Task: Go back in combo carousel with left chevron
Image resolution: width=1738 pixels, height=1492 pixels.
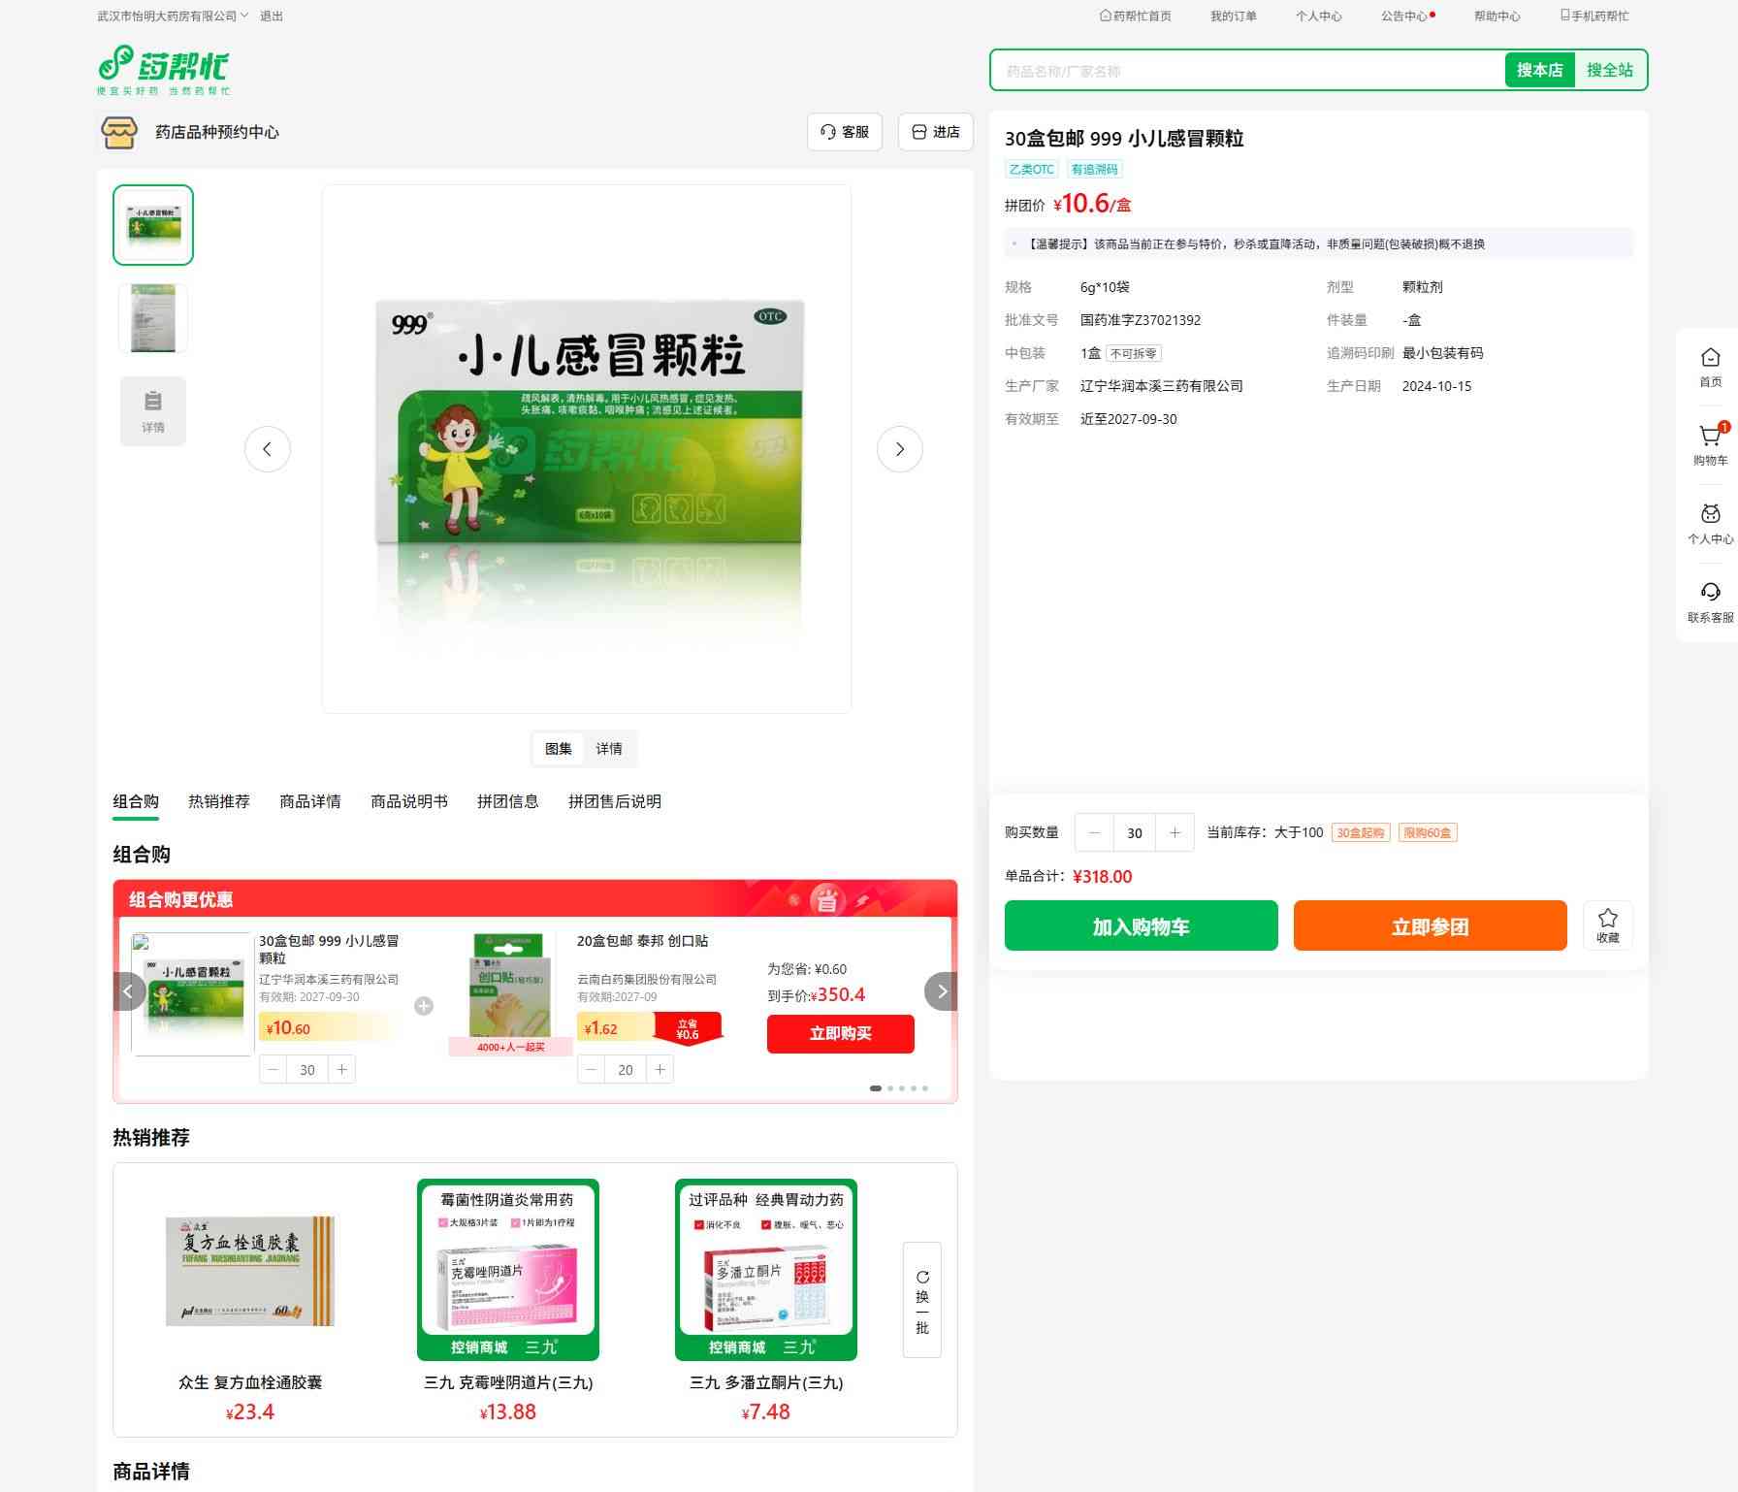Action: point(129,991)
